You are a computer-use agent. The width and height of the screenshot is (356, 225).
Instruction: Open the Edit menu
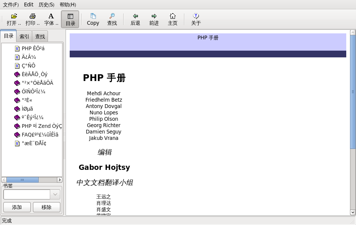pos(28,4)
